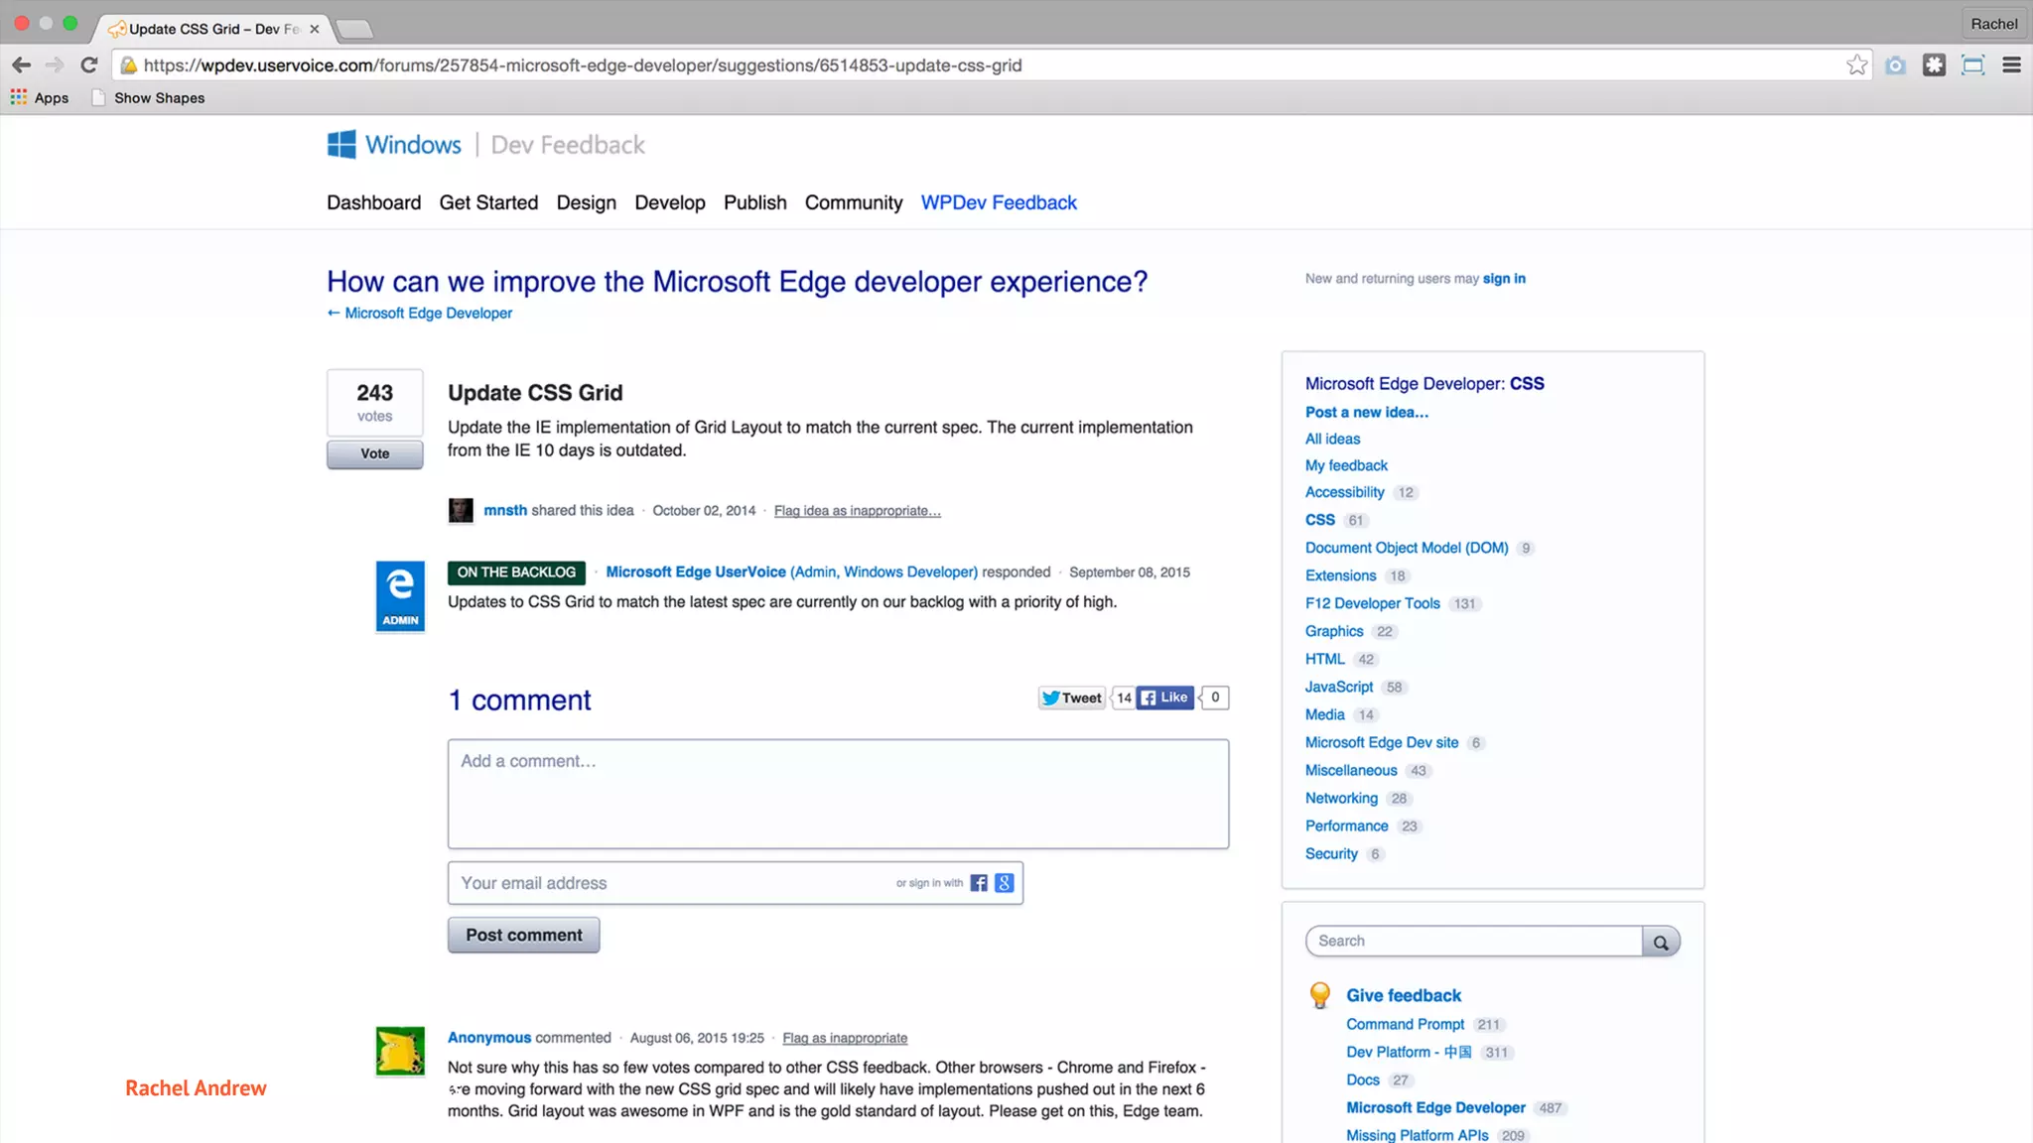
Task: Click into the Add a comment box
Action: [837, 794]
